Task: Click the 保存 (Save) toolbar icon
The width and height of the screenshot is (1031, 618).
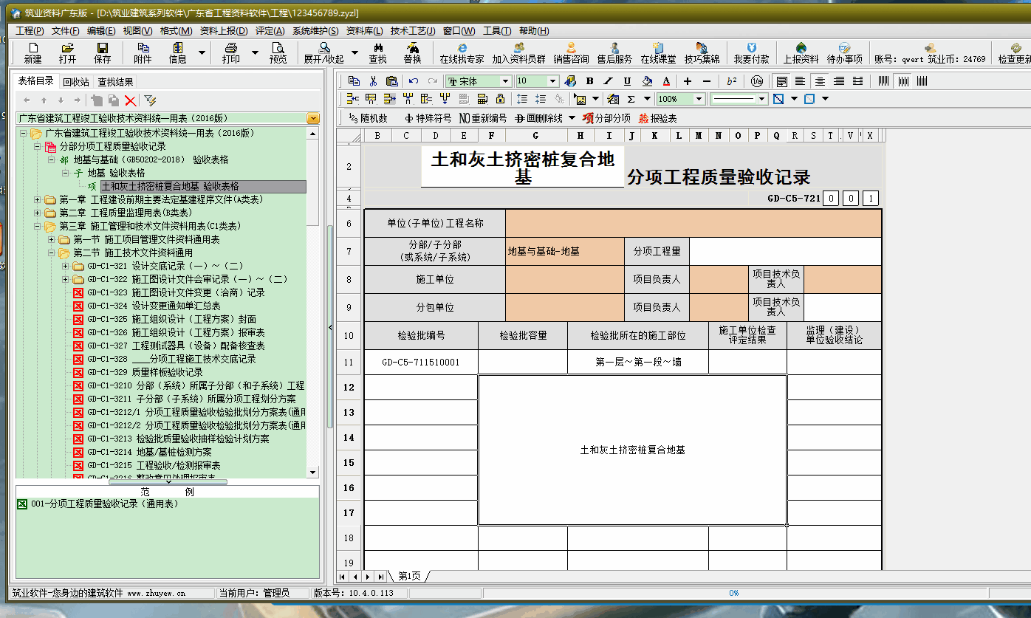Action: 102,52
